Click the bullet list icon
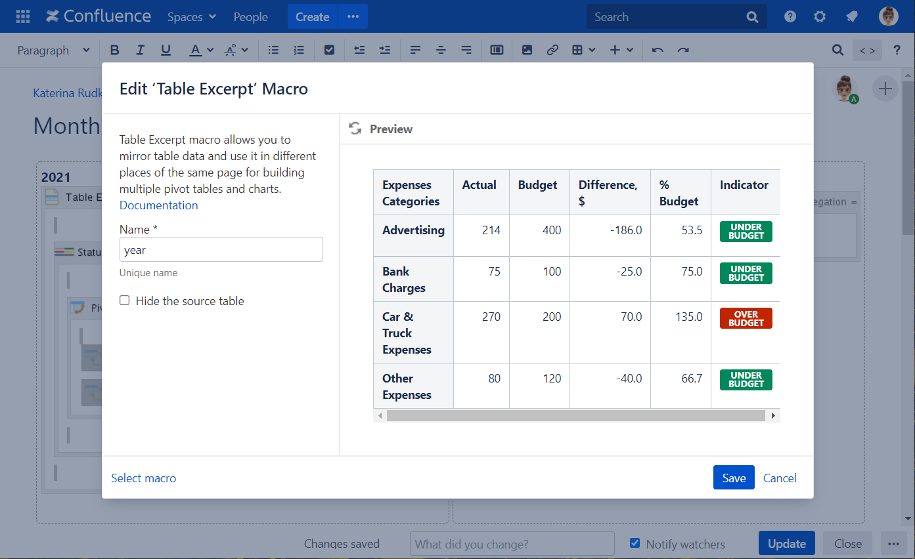The height and width of the screenshot is (559, 915). point(273,50)
